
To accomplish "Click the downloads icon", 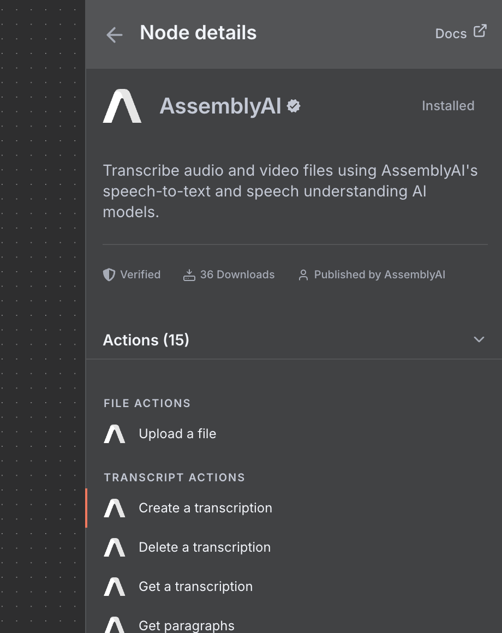I will (189, 274).
